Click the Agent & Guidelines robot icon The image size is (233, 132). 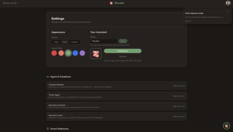pyautogui.click(x=48, y=76)
